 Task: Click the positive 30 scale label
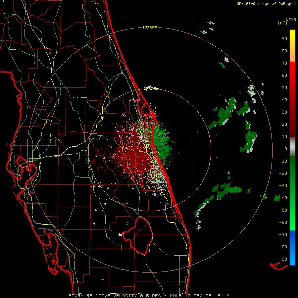(x=284, y=112)
